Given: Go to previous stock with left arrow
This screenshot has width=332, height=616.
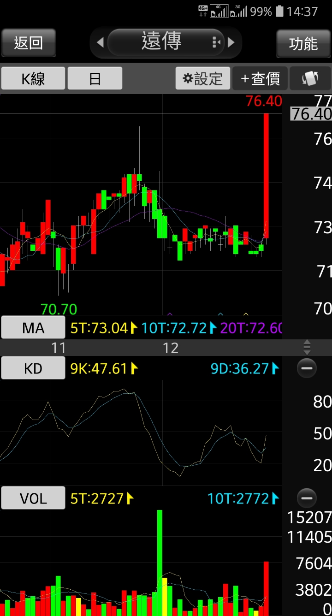Looking at the screenshot, I should [x=100, y=42].
